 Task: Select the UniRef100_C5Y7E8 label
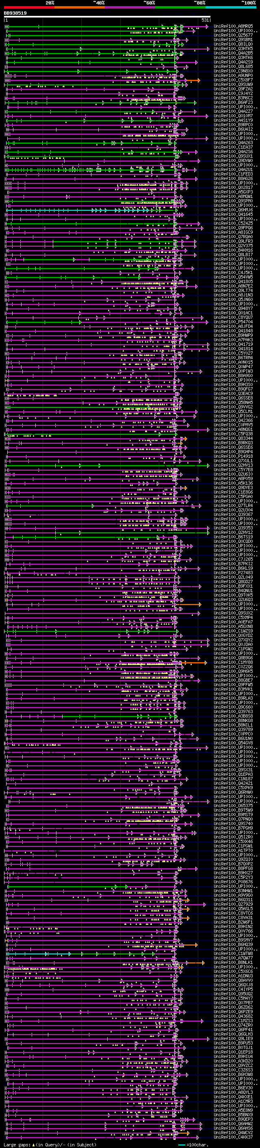[x=233, y=469]
